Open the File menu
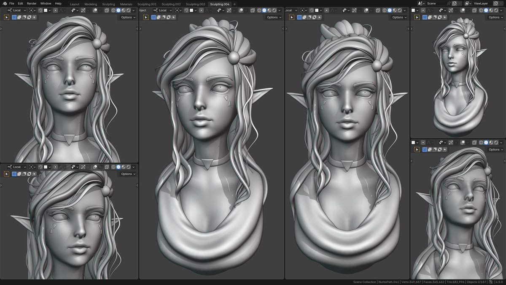Image resolution: width=506 pixels, height=285 pixels. coord(12,3)
